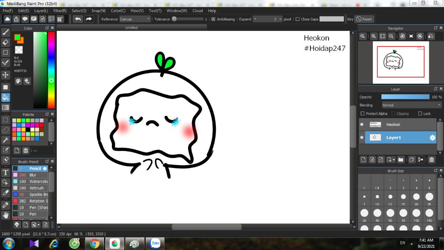Select the Sparkle Brush entry
The height and width of the screenshot is (250, 444).
(x=30, y=195)
